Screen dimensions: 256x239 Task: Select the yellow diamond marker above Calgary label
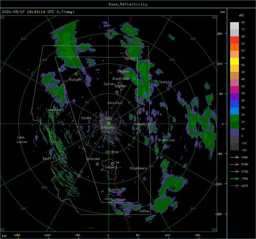tap(112, 164)
